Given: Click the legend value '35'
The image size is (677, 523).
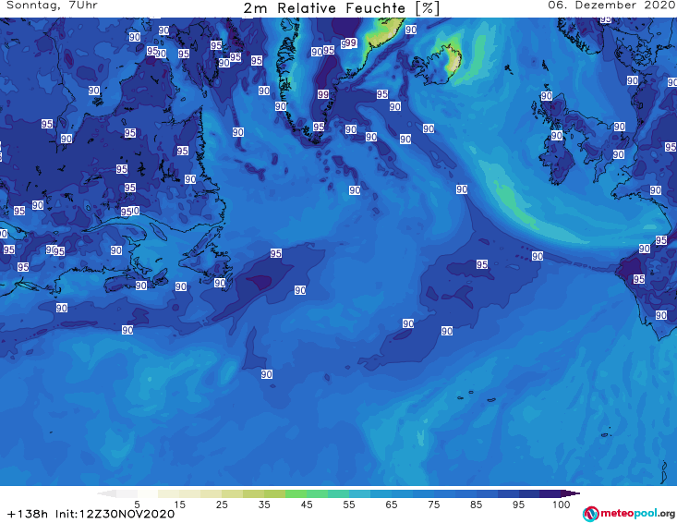Looking at the screenshot, I should (x=264, y=505).
